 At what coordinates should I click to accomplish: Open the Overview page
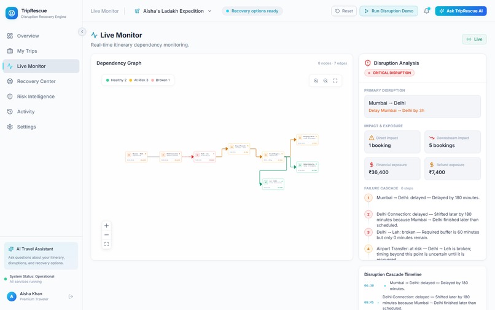pos(41,36)
